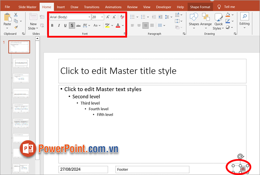This screenshot has width=260, height=175.
Task: Click the text shadow button
Action: pyautogui.click(x=72, y=25)
